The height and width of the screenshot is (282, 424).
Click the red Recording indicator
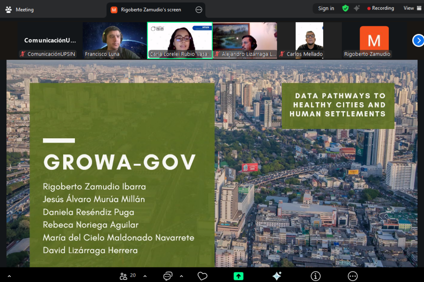[x=380, y=8]
